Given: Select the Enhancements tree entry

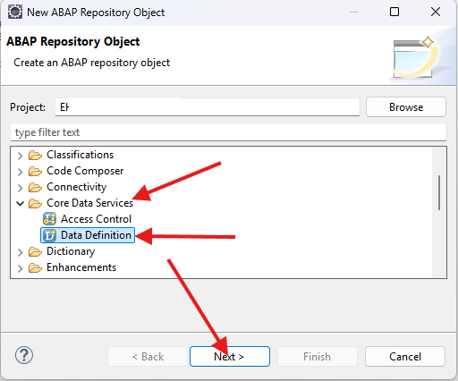Looking at the screenshot, I should pyautogui.click(x=81, y=267).
